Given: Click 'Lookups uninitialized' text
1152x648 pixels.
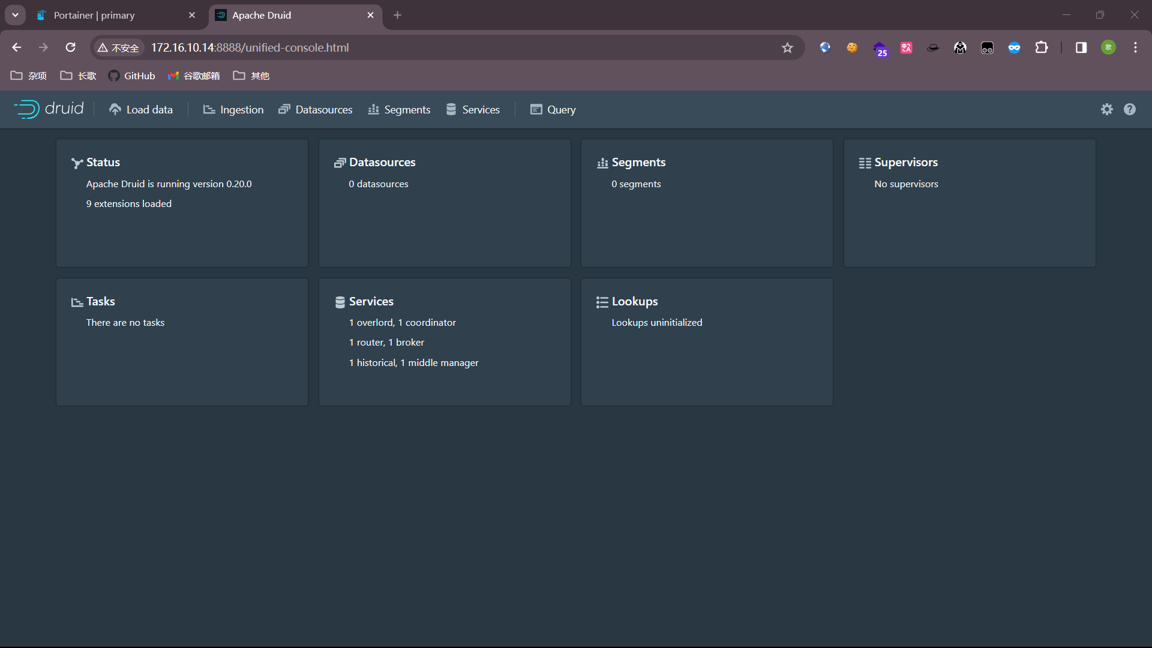Looking at the screenshot, I should (657, 322).
